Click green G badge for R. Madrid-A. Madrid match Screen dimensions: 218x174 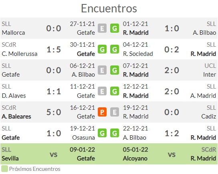[115, 91]
